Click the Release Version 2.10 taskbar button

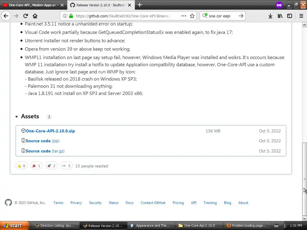(x=103, y=226)
